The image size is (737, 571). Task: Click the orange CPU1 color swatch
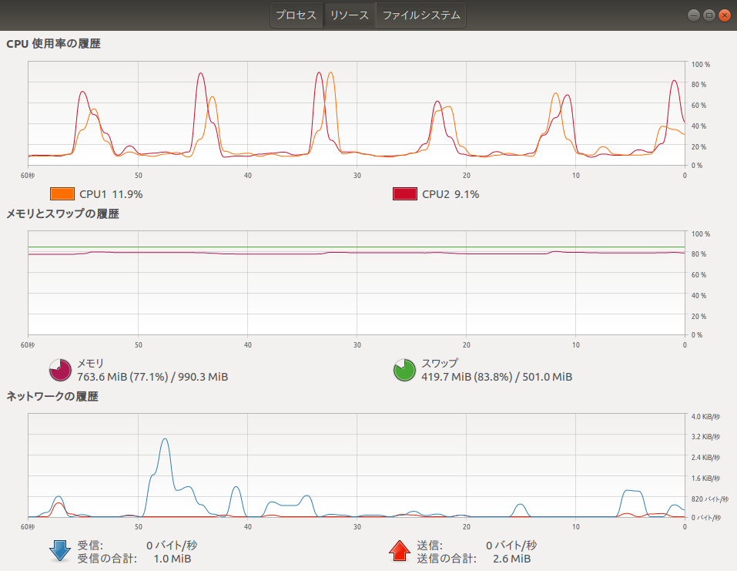click(x=62, y=194)
